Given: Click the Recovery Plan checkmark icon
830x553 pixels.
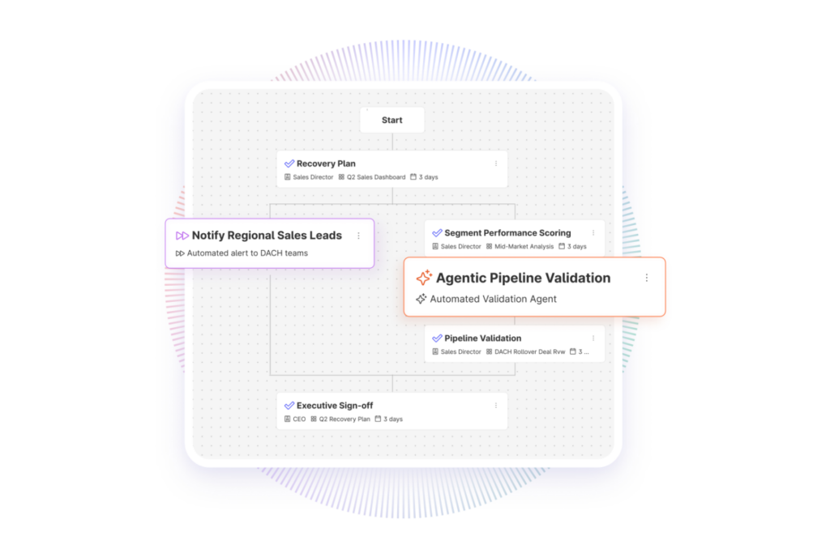Looking at the screenshot, I should [289, 164].
